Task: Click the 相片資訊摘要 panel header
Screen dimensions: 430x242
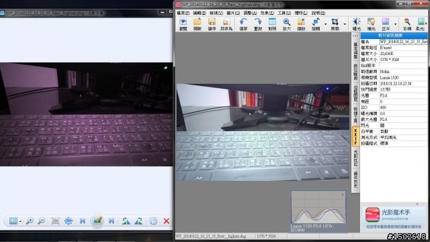Action: pos(394,36)
